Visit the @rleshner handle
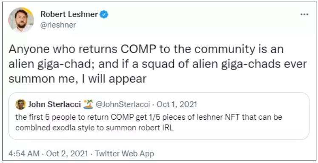318x163 pixels. 58,25
